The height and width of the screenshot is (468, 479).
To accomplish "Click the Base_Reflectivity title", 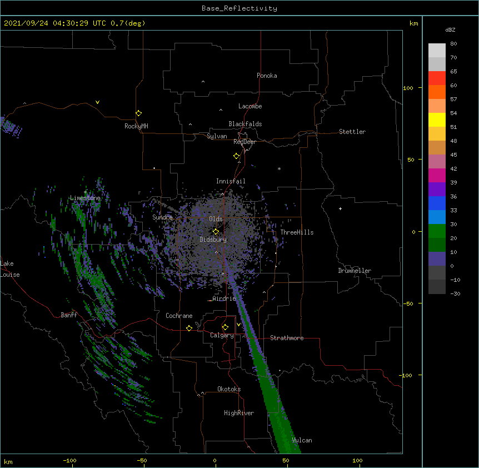I will coord(239,8).
